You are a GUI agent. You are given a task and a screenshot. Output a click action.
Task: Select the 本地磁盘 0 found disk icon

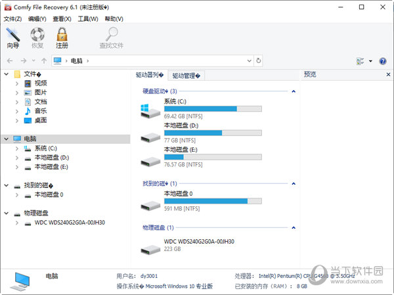tap(150, 206)
